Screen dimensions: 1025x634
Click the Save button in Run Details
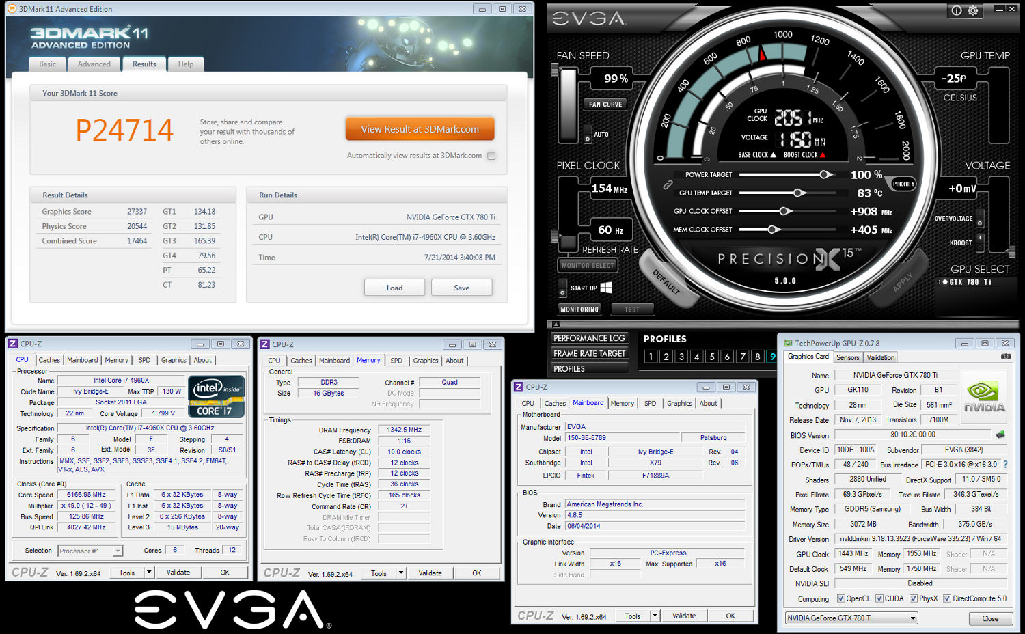[x=462, y=288]
